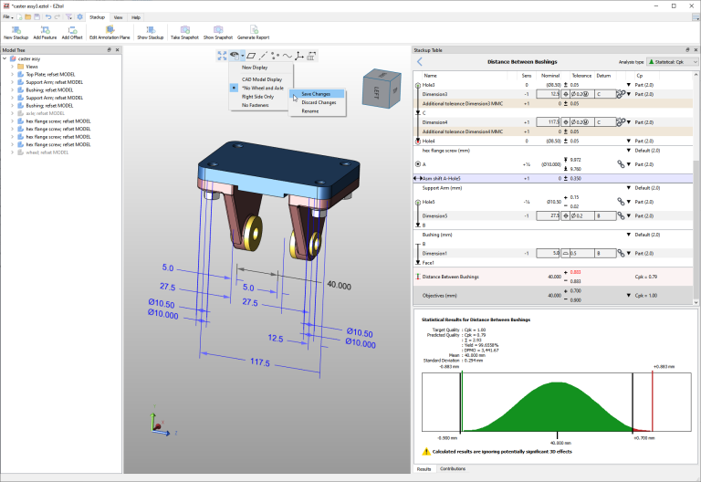The image size is (701, 482).
Task: Open the Cp dropdown arrow for Bushing (mm)
Action: pyautogui.click(x=629, y=235)
